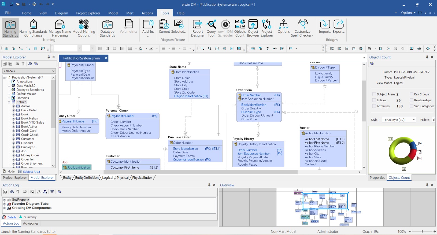Click the Palette icon in Objects Count

pos(372,64)
